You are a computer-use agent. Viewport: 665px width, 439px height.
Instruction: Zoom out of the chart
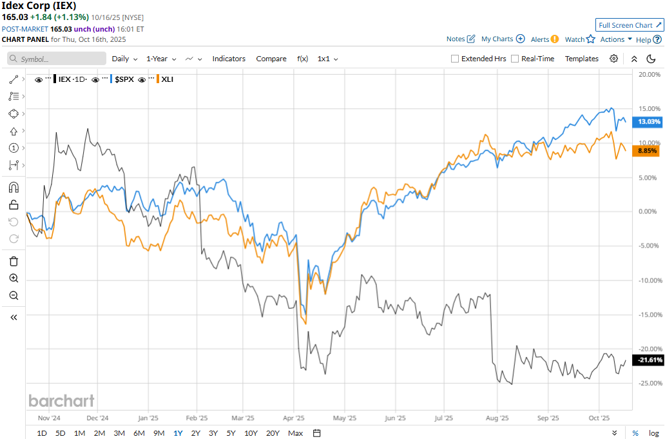14,295
